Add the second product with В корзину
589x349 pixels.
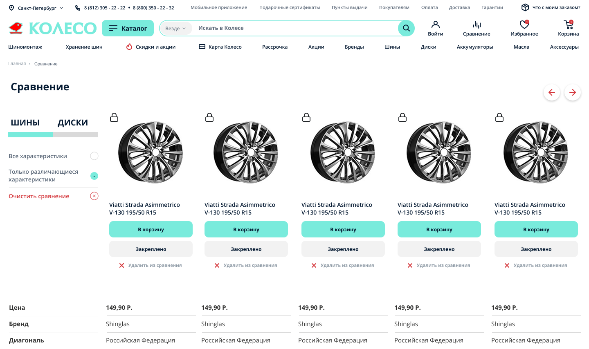click(246, 229)
